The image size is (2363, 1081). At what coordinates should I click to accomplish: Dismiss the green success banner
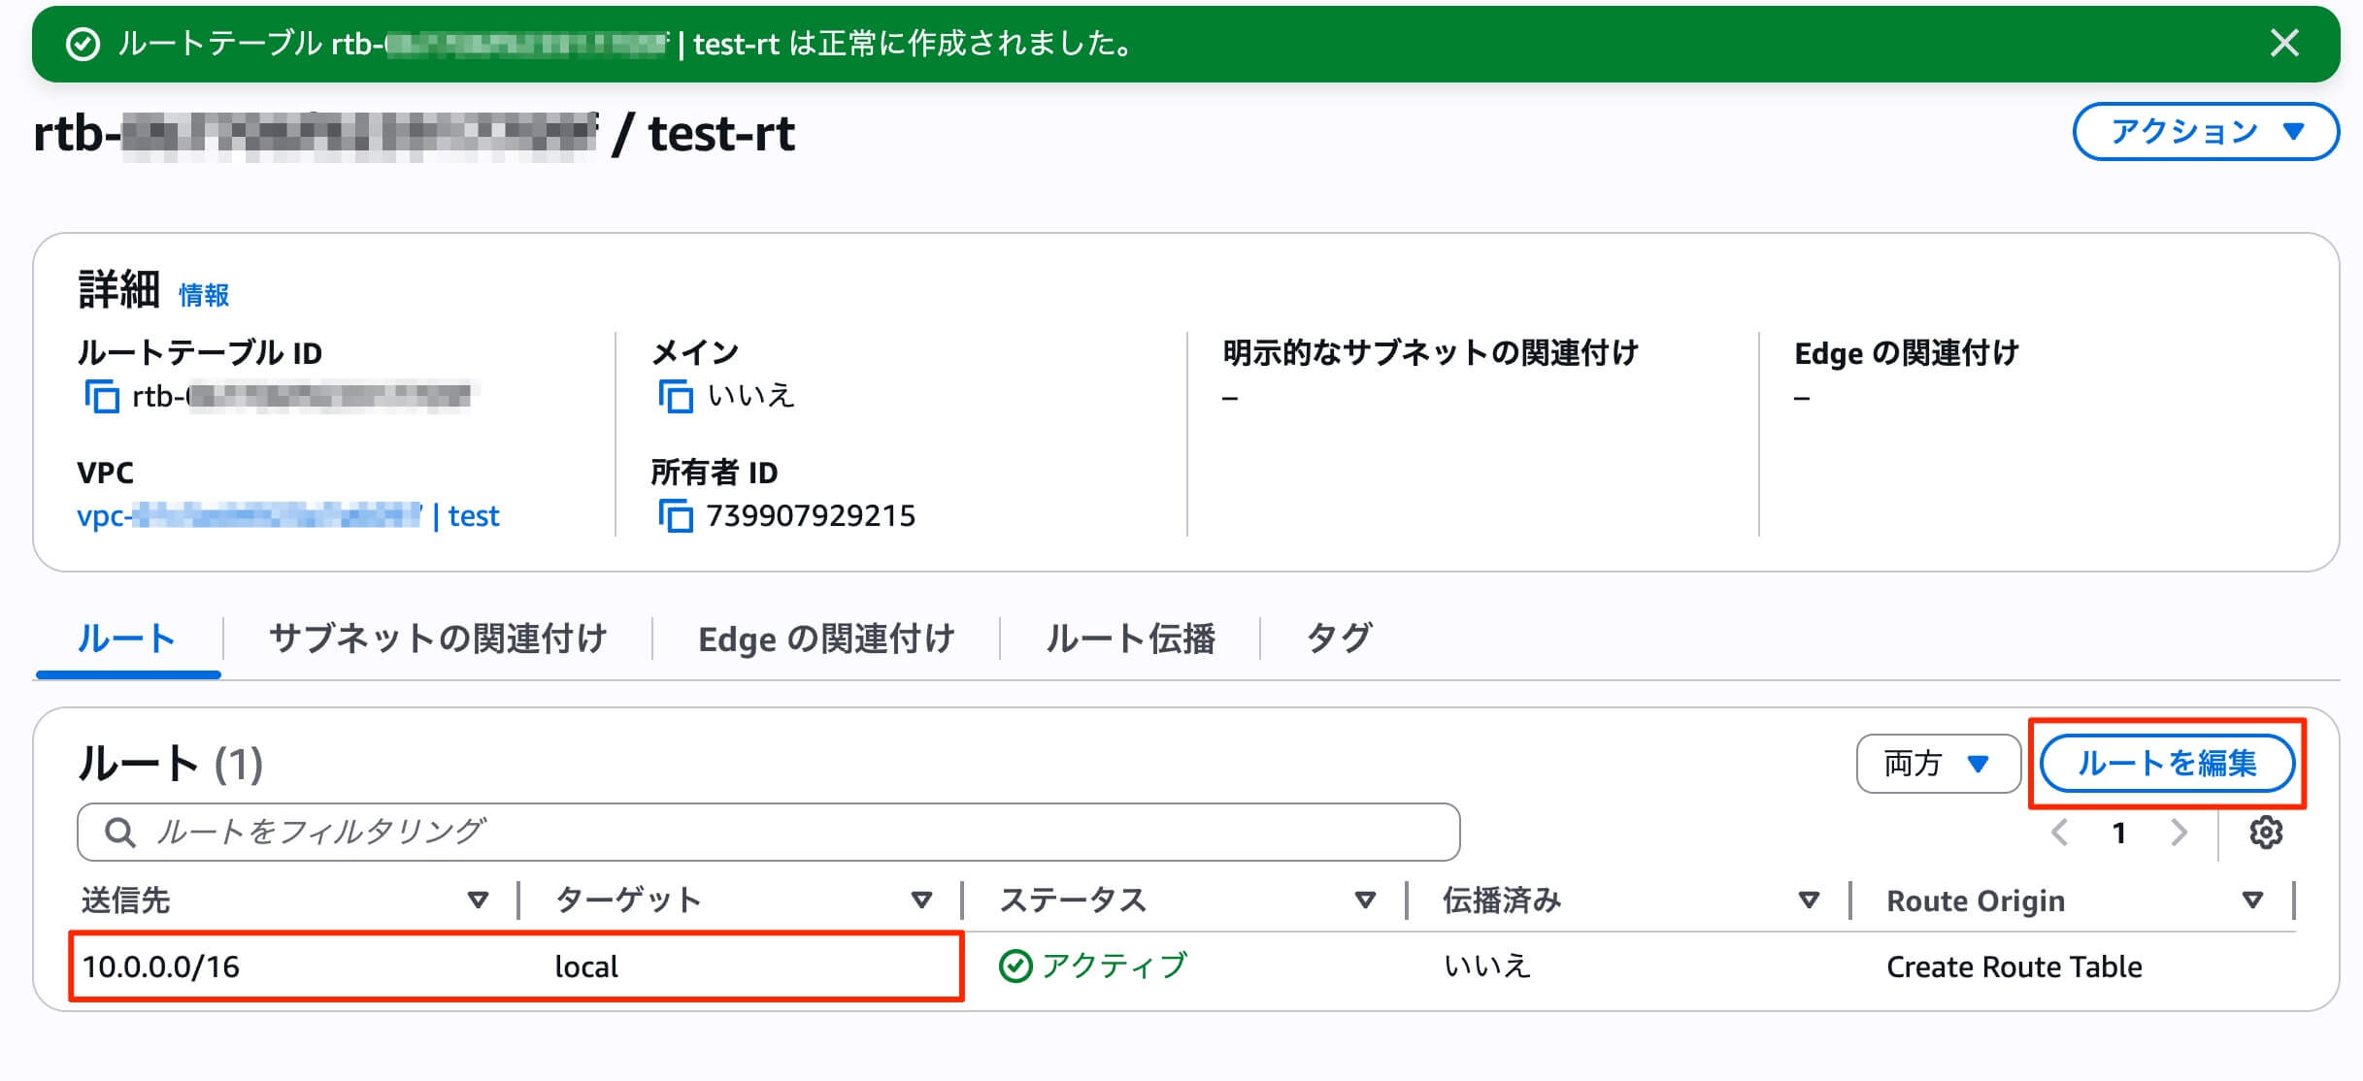(x=2284, y=43)
